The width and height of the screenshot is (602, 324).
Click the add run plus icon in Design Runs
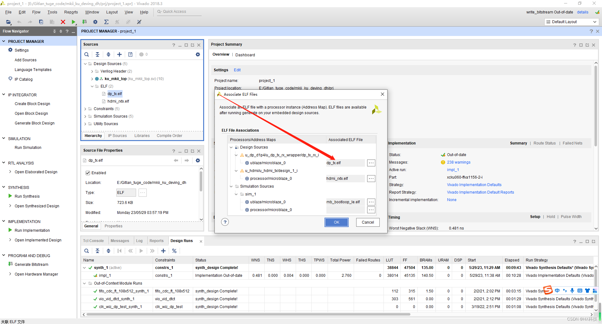[163, 251]
